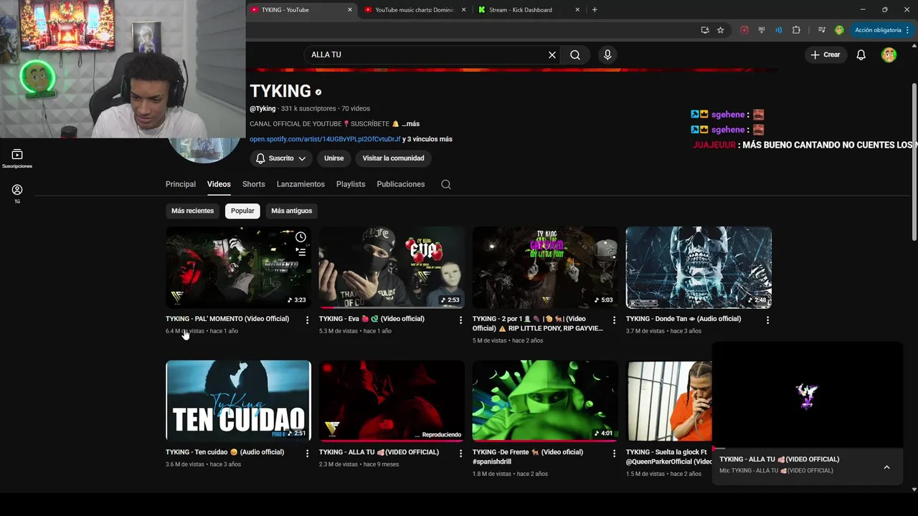This screenshot has height=516, width=918.
Task: Open YouTube notifications bell
Action: click(861, 54)
